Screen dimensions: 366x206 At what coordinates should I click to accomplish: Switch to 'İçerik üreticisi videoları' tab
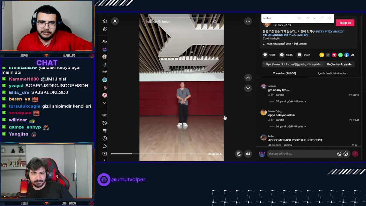click(333, 73)
